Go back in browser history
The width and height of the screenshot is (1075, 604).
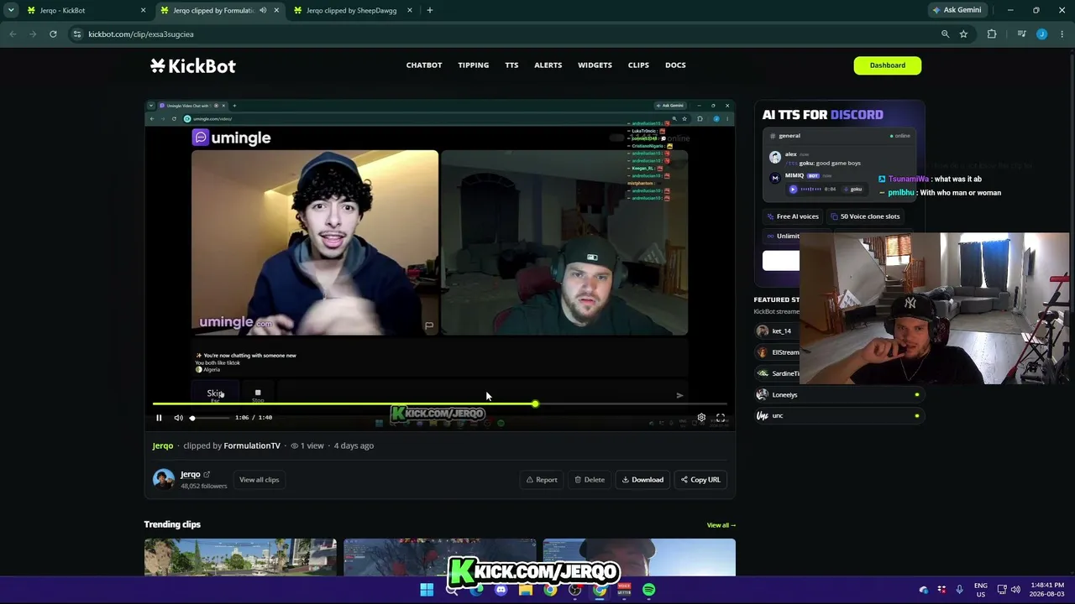[13, 34]
